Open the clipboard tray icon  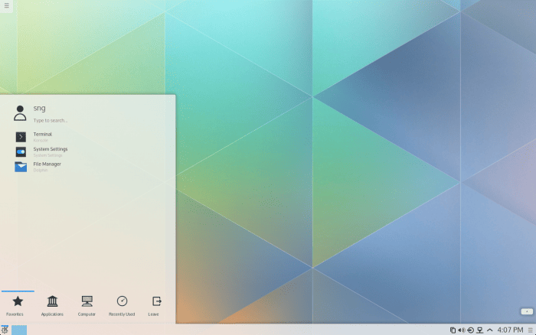pyautogui.click(x=453, y=330)
